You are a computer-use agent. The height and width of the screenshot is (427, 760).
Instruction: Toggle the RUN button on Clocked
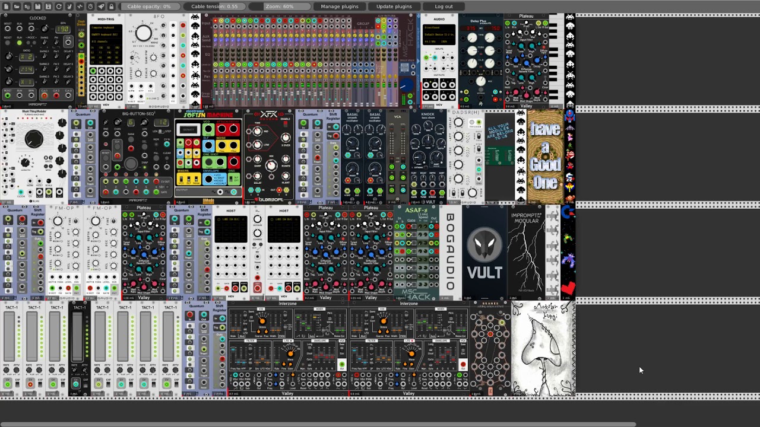(19, 43)
